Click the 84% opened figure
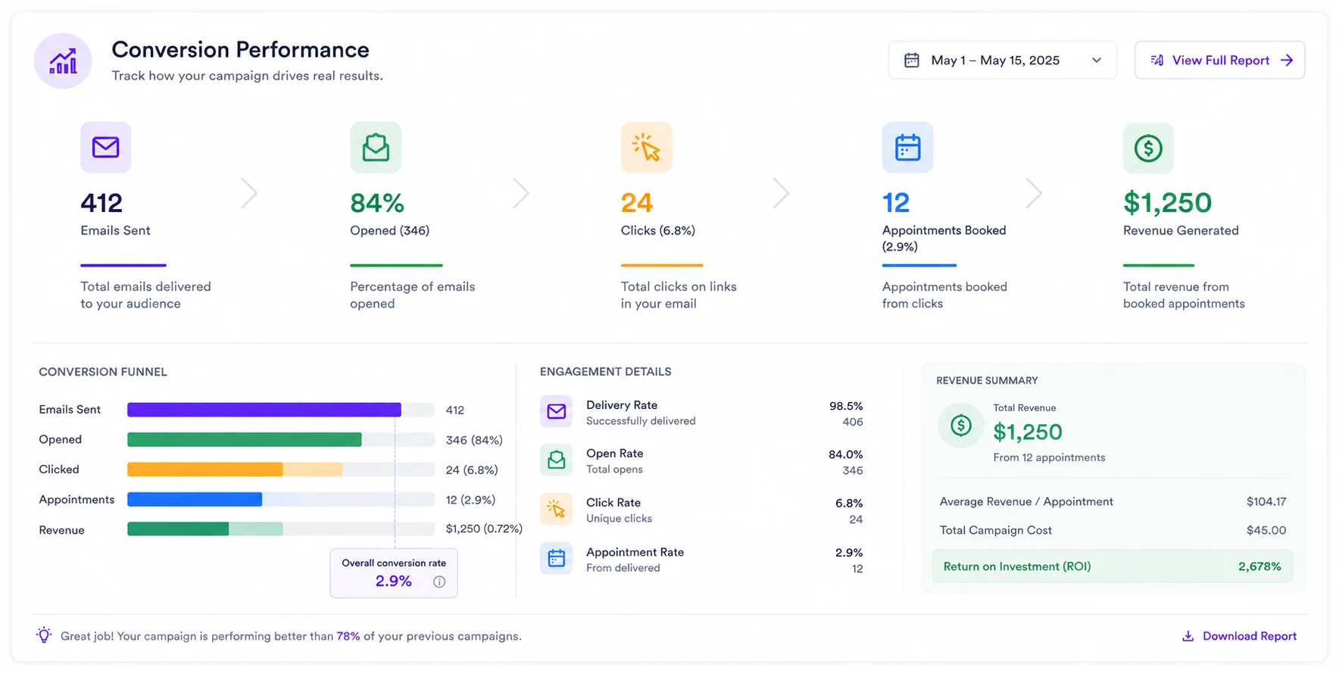Image resolution: width=1339 pixels, height=674 pixels. click(377, 203)
